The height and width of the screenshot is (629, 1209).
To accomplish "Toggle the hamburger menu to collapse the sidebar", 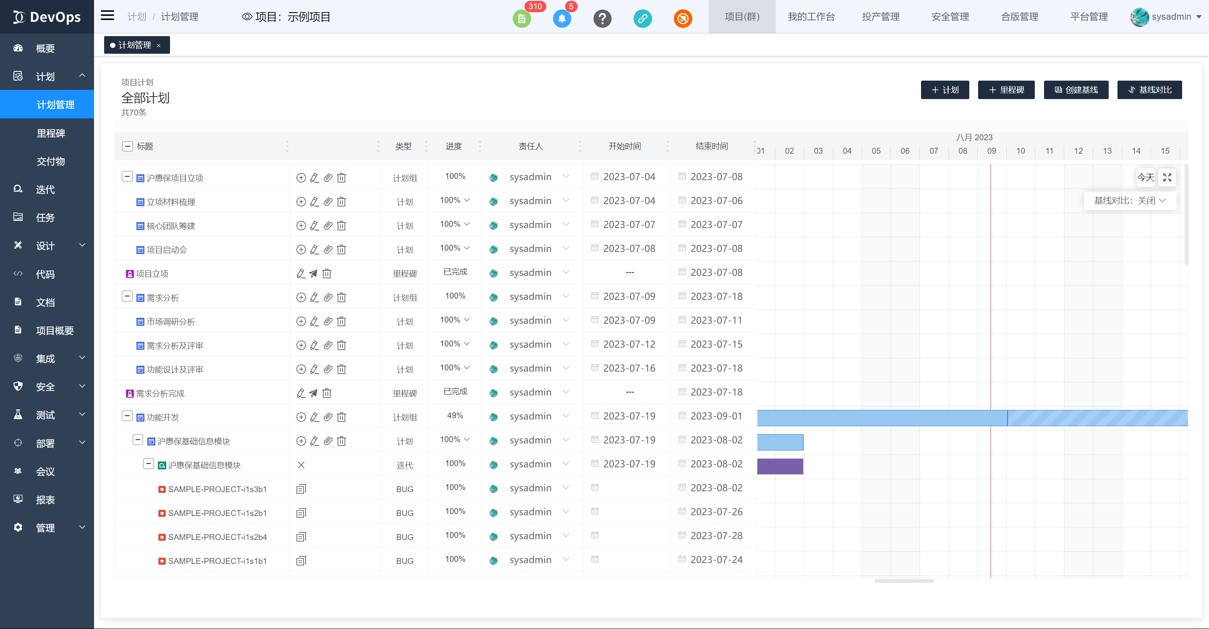I will point(107,16).
